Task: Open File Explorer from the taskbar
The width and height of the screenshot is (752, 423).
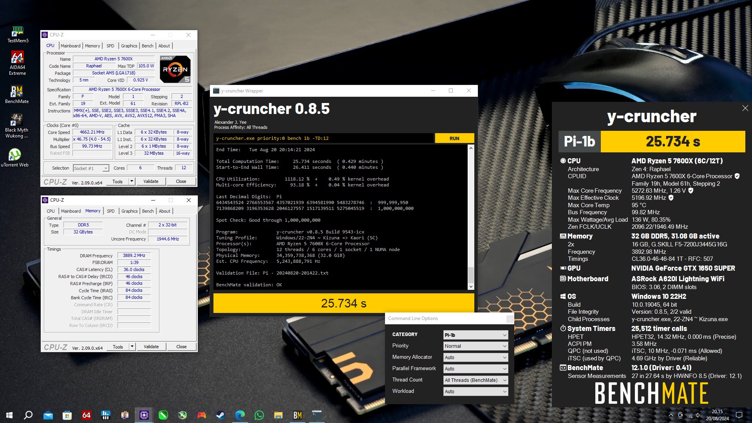Action: pos(278,415)
